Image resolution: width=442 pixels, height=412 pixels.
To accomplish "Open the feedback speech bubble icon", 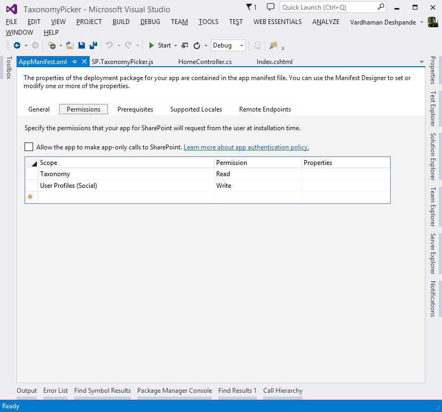I will pyautogui.click(x=270, y=7).
